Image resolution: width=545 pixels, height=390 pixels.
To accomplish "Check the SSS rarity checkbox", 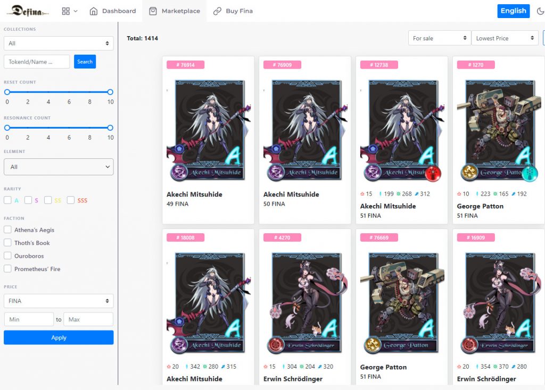I will [71, 200].
